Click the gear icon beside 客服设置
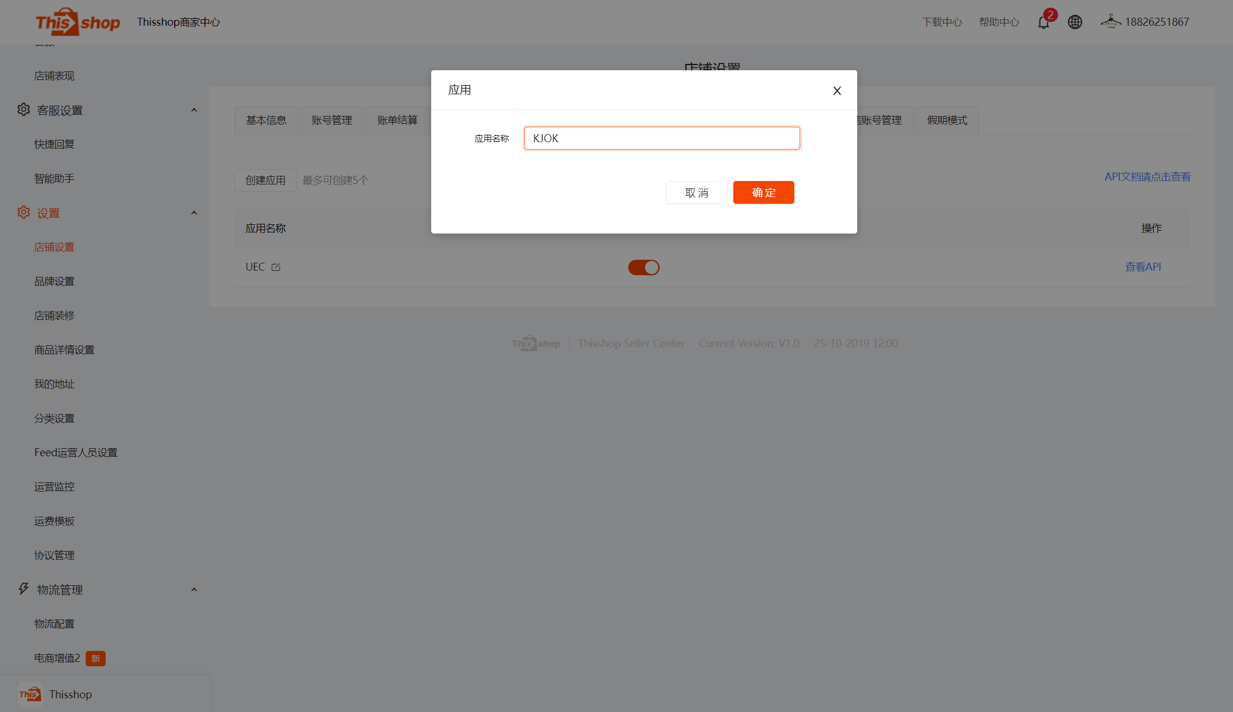Screen dimensions: 1233x712 [23, 110]
